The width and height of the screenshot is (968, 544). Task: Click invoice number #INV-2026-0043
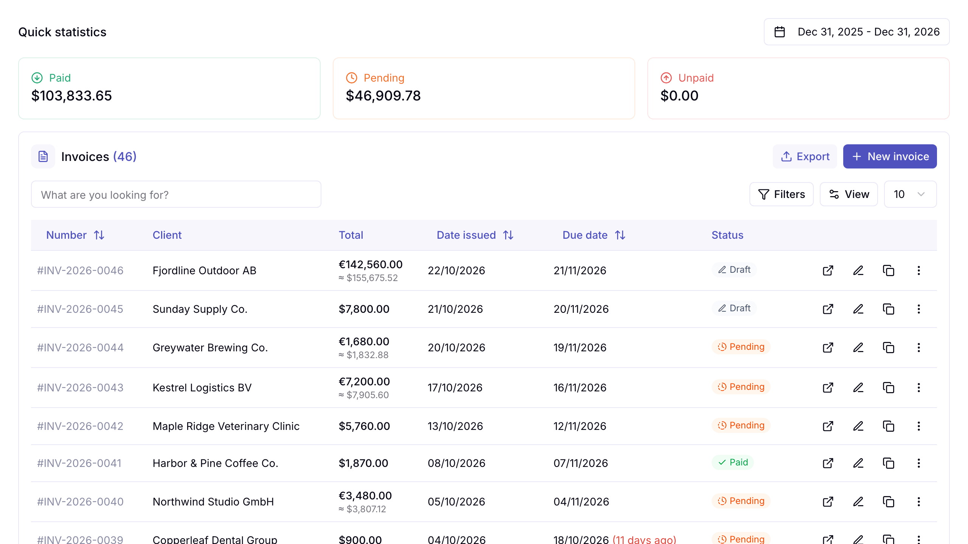tap(80, 388)
